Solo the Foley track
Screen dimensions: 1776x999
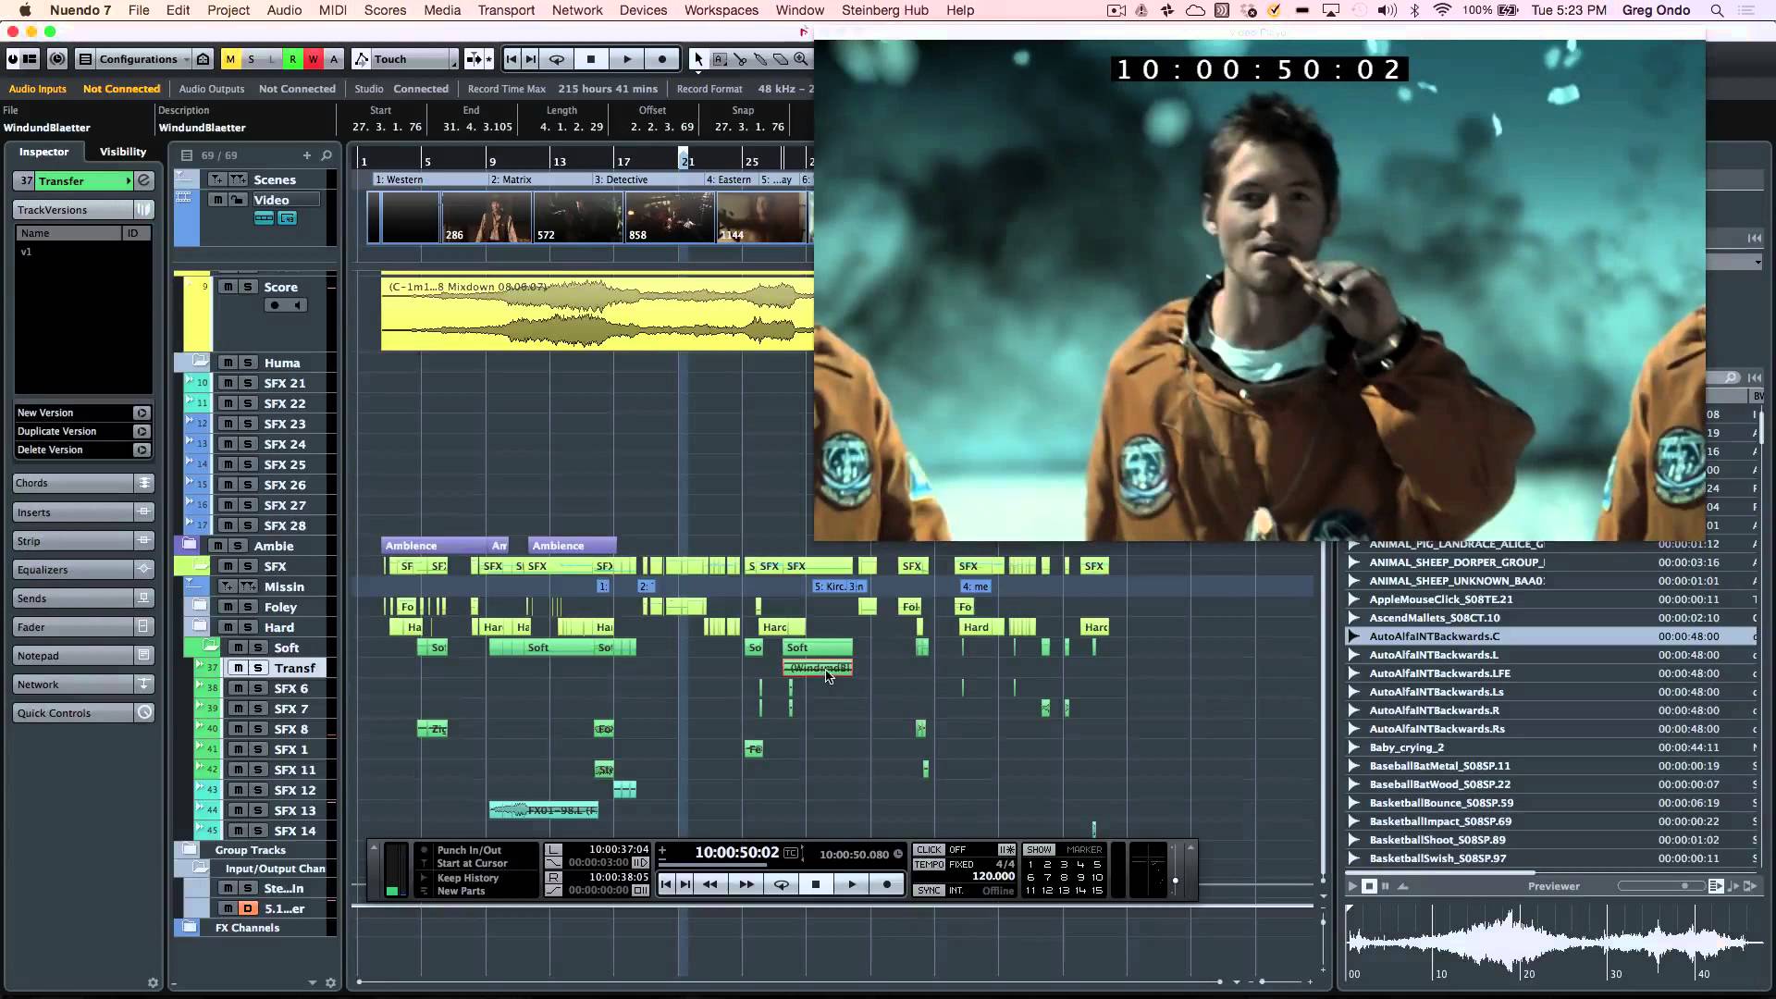tap(248, 607)
